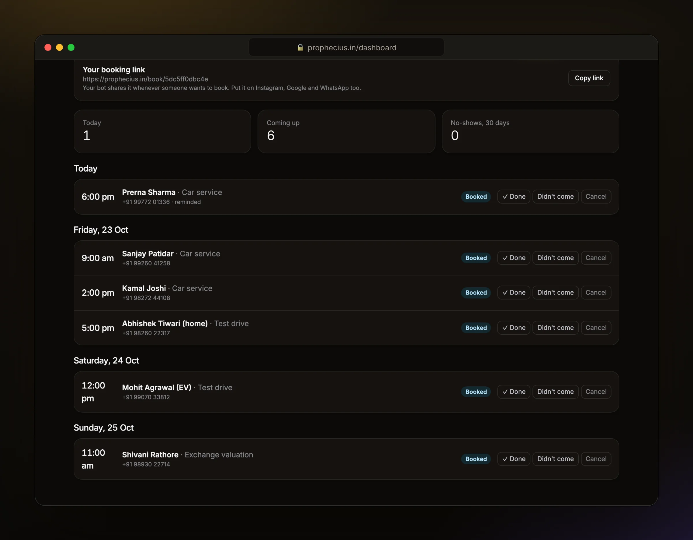Click the name Kamal Joshi

144,288
